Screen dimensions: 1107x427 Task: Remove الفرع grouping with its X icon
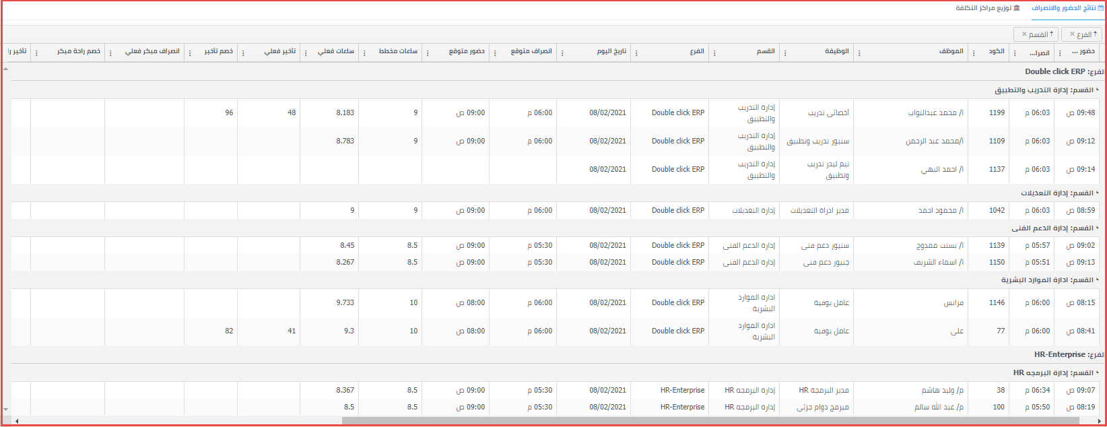[x=1072, y=34]
